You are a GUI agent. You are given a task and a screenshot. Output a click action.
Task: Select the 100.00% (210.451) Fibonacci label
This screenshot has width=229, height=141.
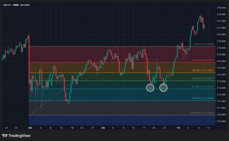tap(202, 113)
